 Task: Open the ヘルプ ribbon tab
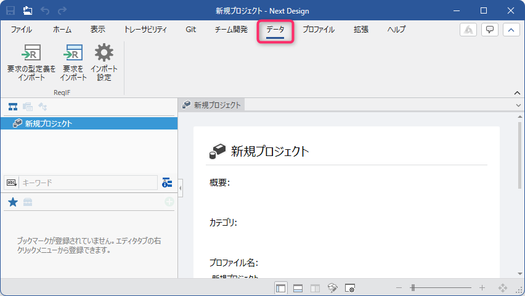396,30
